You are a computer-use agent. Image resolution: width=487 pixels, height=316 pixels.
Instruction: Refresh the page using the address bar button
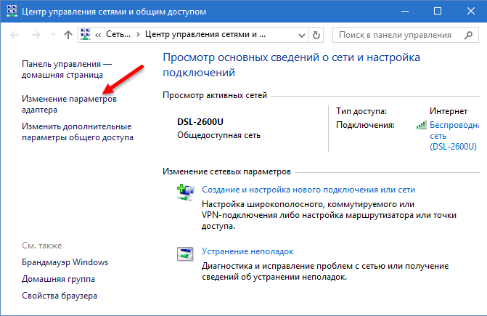click(317, 35)
